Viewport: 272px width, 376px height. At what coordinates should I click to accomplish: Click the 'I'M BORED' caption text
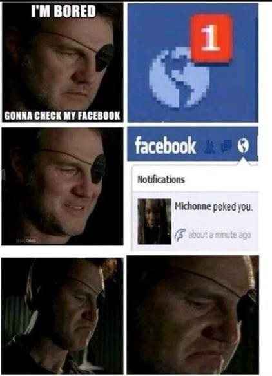point(63,12)
